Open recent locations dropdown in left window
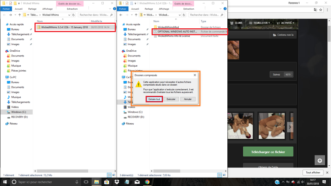Image resolution: width=331 pixels, height=186 pixels. point(15,15)
